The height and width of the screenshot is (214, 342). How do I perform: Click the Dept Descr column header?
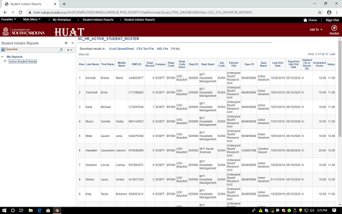[208, 64]
